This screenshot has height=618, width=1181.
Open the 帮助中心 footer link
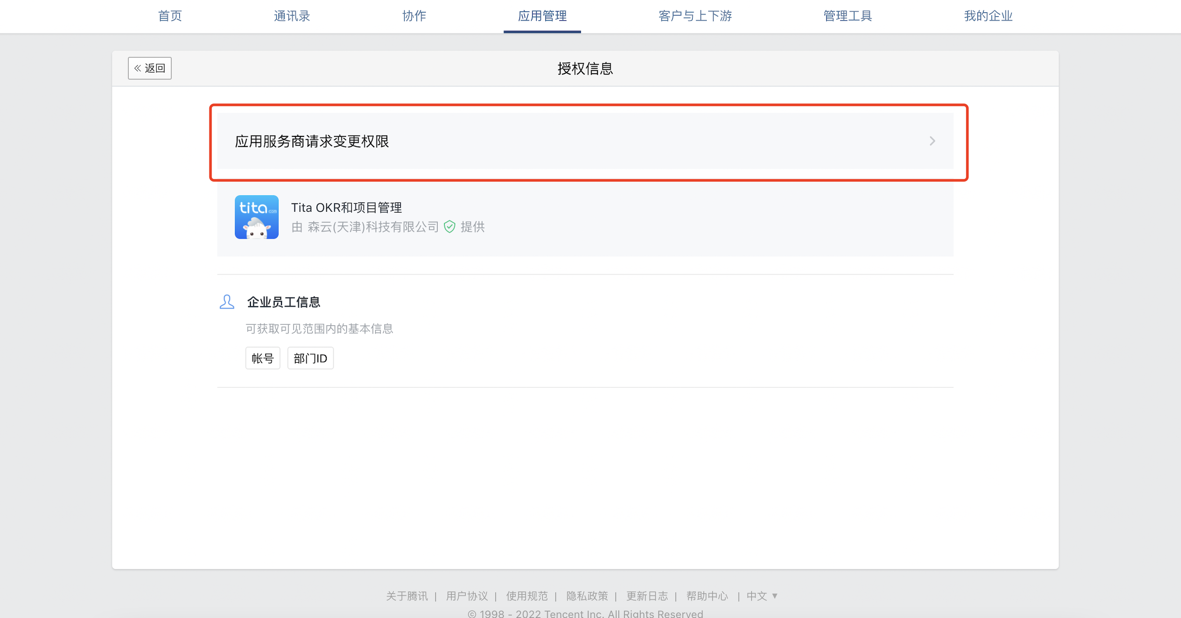pyautogui.click(x=707, y=596)
